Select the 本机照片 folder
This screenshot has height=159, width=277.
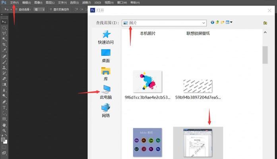click(148, 33)
